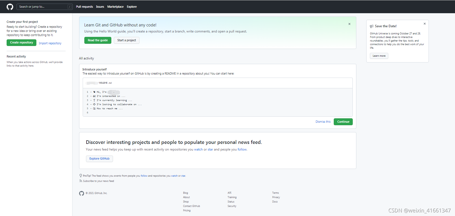The height and width of the screenshot is (216, 455).
Task: Open Issues in top navigation
Action: pyautogui.click(x=100, y=7)
